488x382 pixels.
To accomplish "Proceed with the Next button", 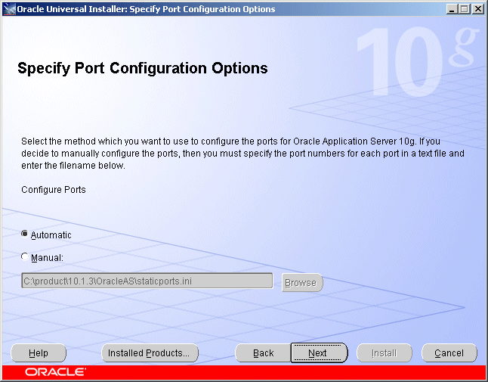I will 319,353.
